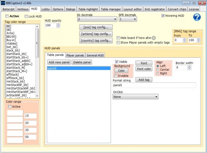The width and height of the screenshot is (207, 153).
Task: Choose Center alignment radio button
Action: click(157, 70)
